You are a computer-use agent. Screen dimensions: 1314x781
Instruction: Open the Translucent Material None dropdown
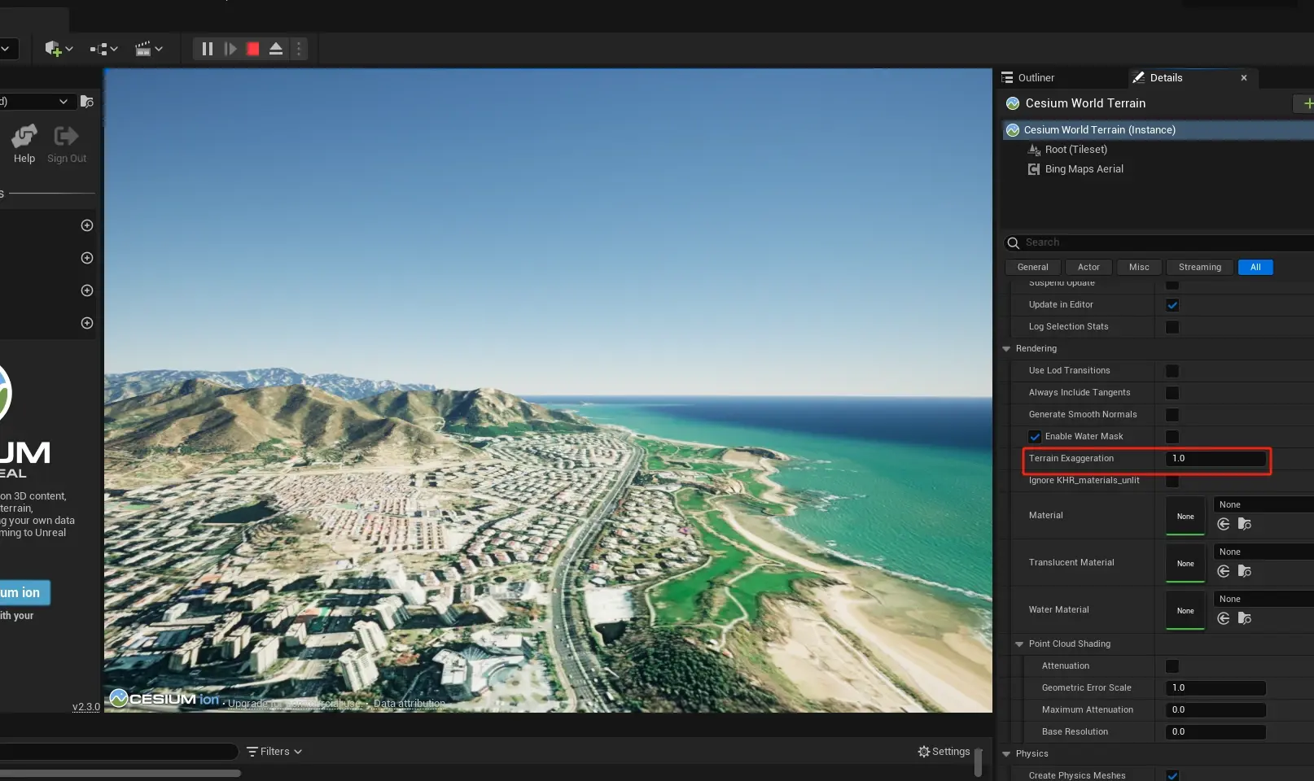click(1264, 552)
